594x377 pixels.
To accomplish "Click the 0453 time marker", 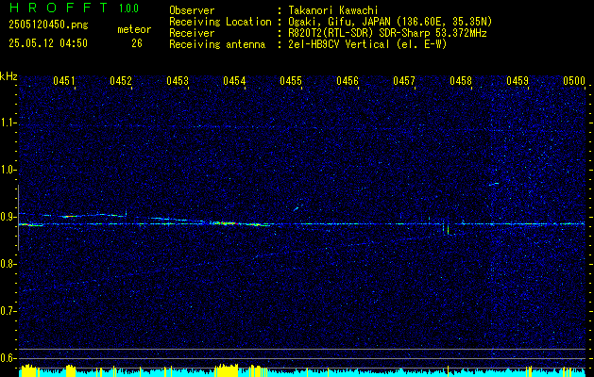I will [178, 80].
